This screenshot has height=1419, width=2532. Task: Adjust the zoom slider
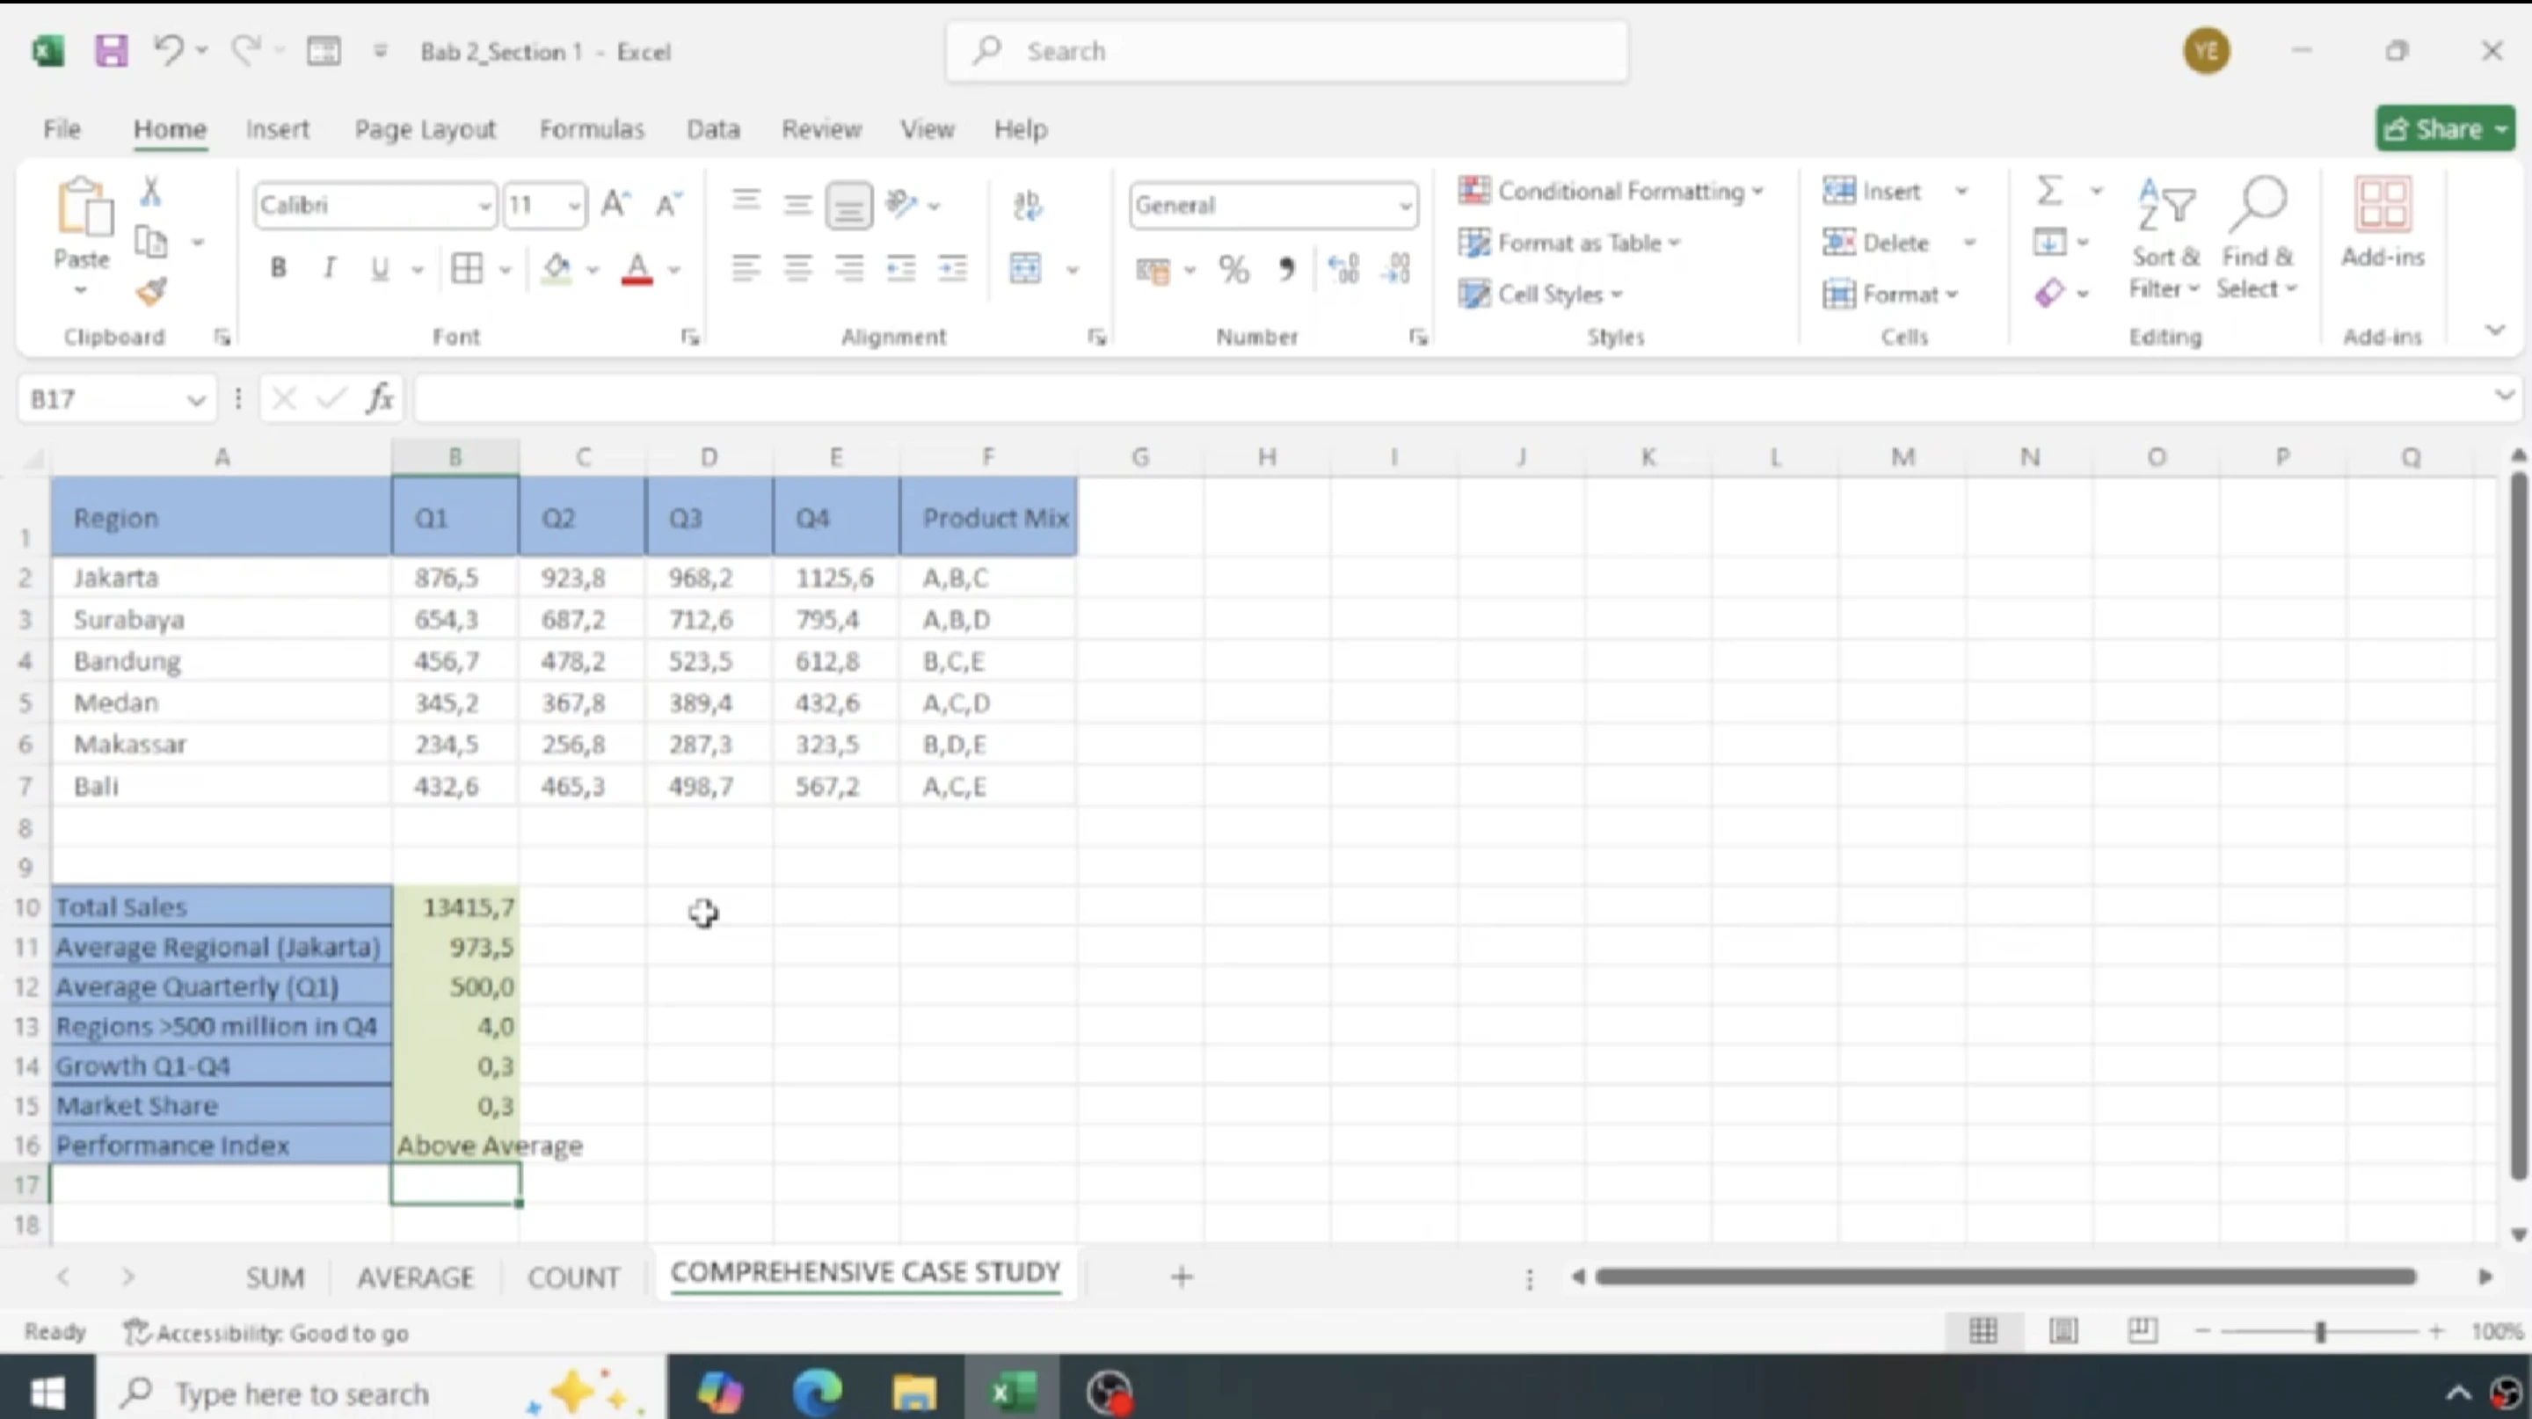2320,1332
